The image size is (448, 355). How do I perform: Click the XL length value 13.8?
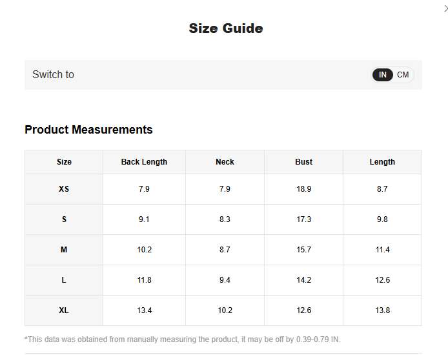tap(382, 310)
